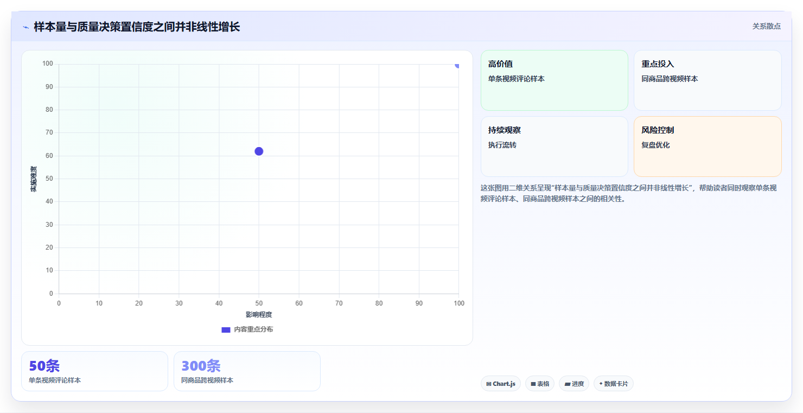Click the 影响程度 x-axis title
Screen dimensions: 803x413
click(259, 315)
